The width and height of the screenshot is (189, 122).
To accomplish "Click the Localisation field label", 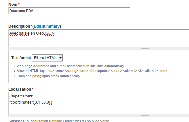I will point(20,89).
